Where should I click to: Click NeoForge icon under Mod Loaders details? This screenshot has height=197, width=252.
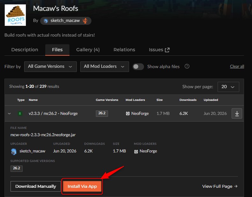(x=136, y=151)
